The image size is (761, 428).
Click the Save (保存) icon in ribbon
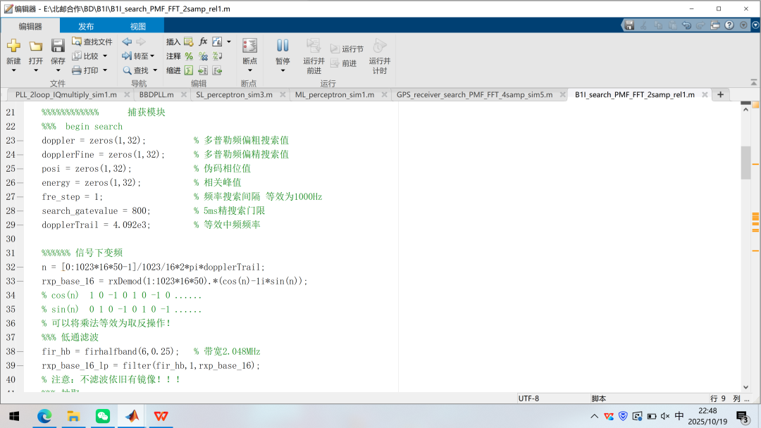[58, 46]
